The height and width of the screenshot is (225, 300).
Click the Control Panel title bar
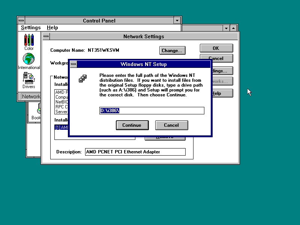click(x=99, y=21)
